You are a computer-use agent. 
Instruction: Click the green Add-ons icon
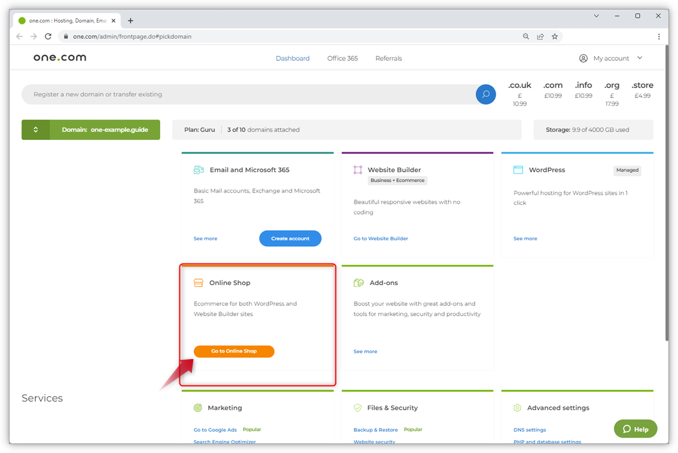point(359,283)
